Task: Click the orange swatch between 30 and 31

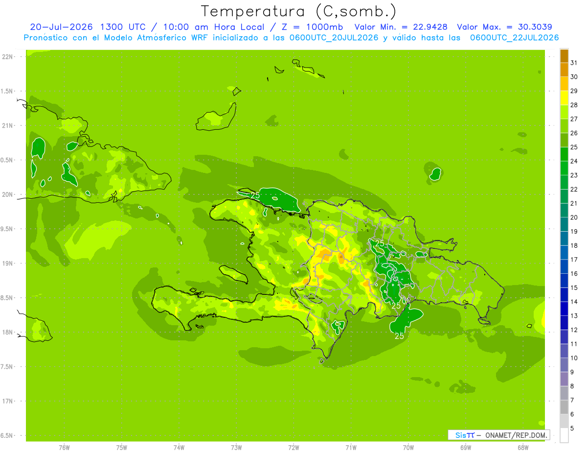Action: [564, 70]
